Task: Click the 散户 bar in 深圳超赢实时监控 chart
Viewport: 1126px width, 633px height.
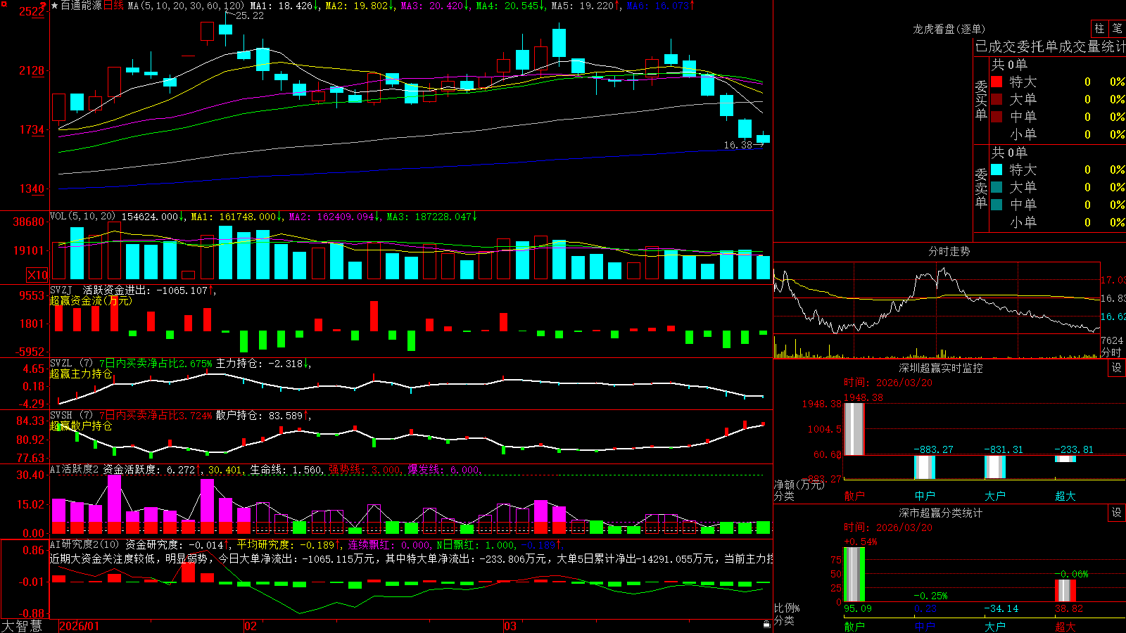Action: coord(854,429)
